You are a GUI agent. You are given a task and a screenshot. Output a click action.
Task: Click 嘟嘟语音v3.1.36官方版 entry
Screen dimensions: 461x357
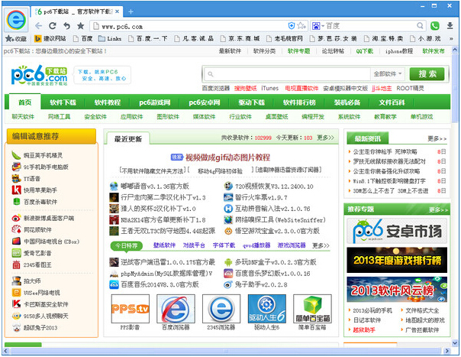(155, 187)
